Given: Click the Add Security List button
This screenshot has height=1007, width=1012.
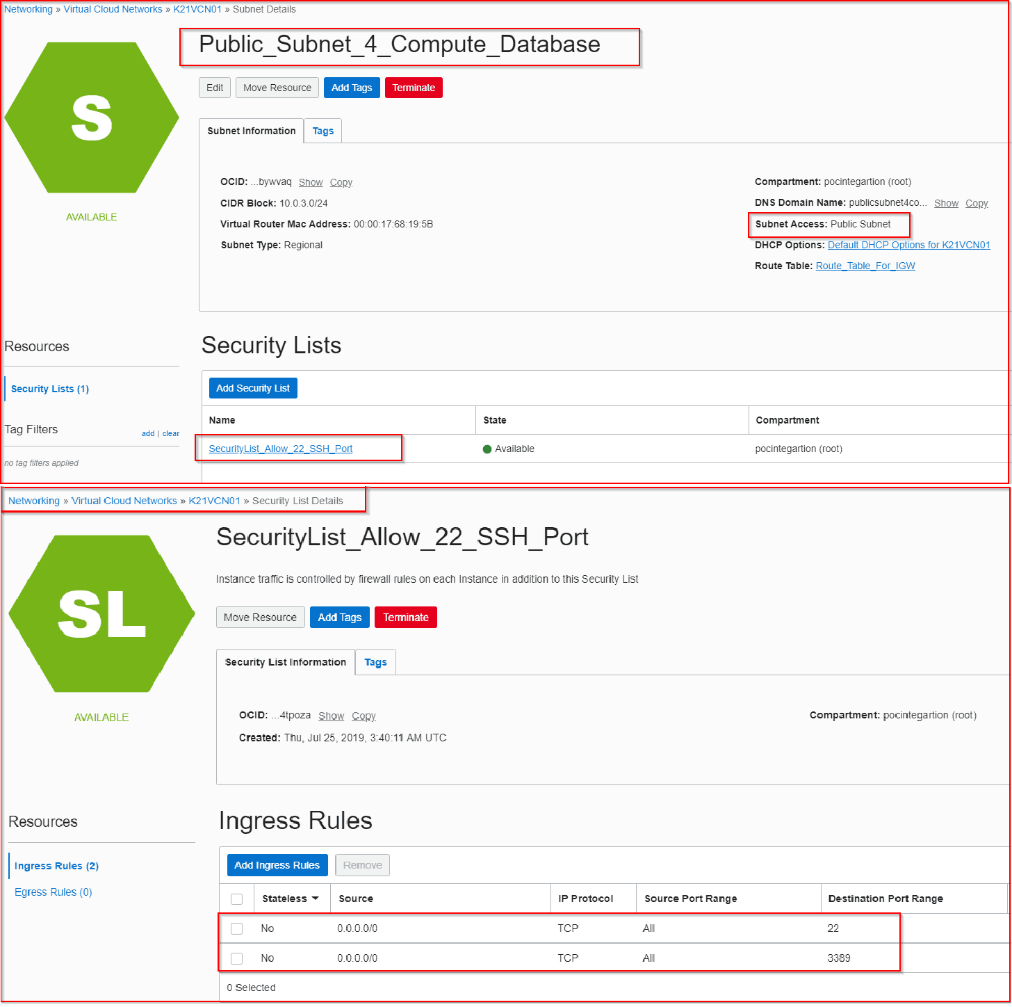Looking at the screenshot, I should pos(252,387).
